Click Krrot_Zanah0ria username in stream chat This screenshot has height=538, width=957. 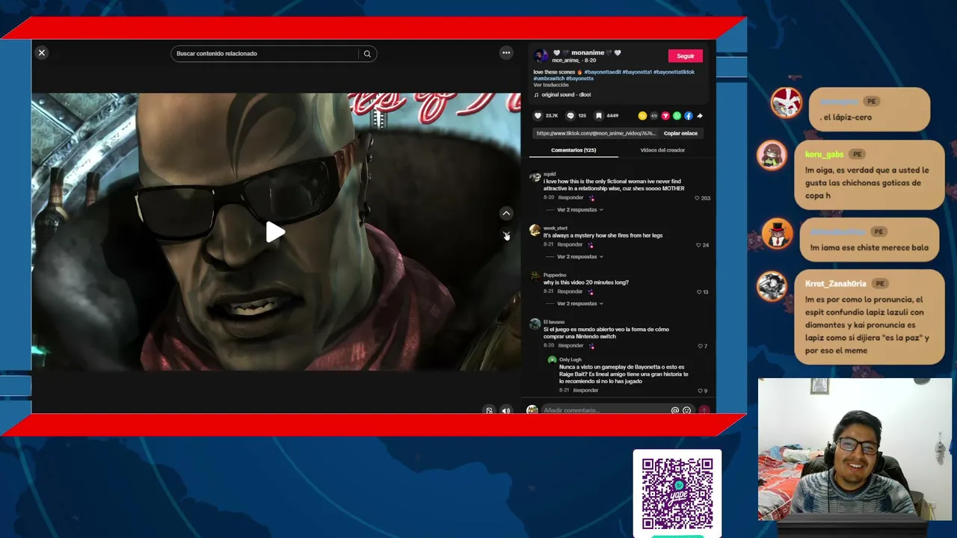coord(836,284)
